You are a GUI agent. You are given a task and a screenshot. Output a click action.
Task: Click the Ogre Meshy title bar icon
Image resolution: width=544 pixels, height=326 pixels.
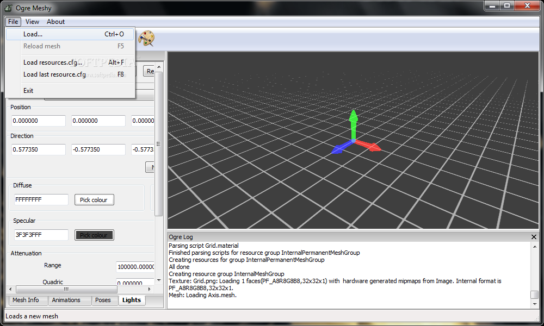click(x=8, y=8)
